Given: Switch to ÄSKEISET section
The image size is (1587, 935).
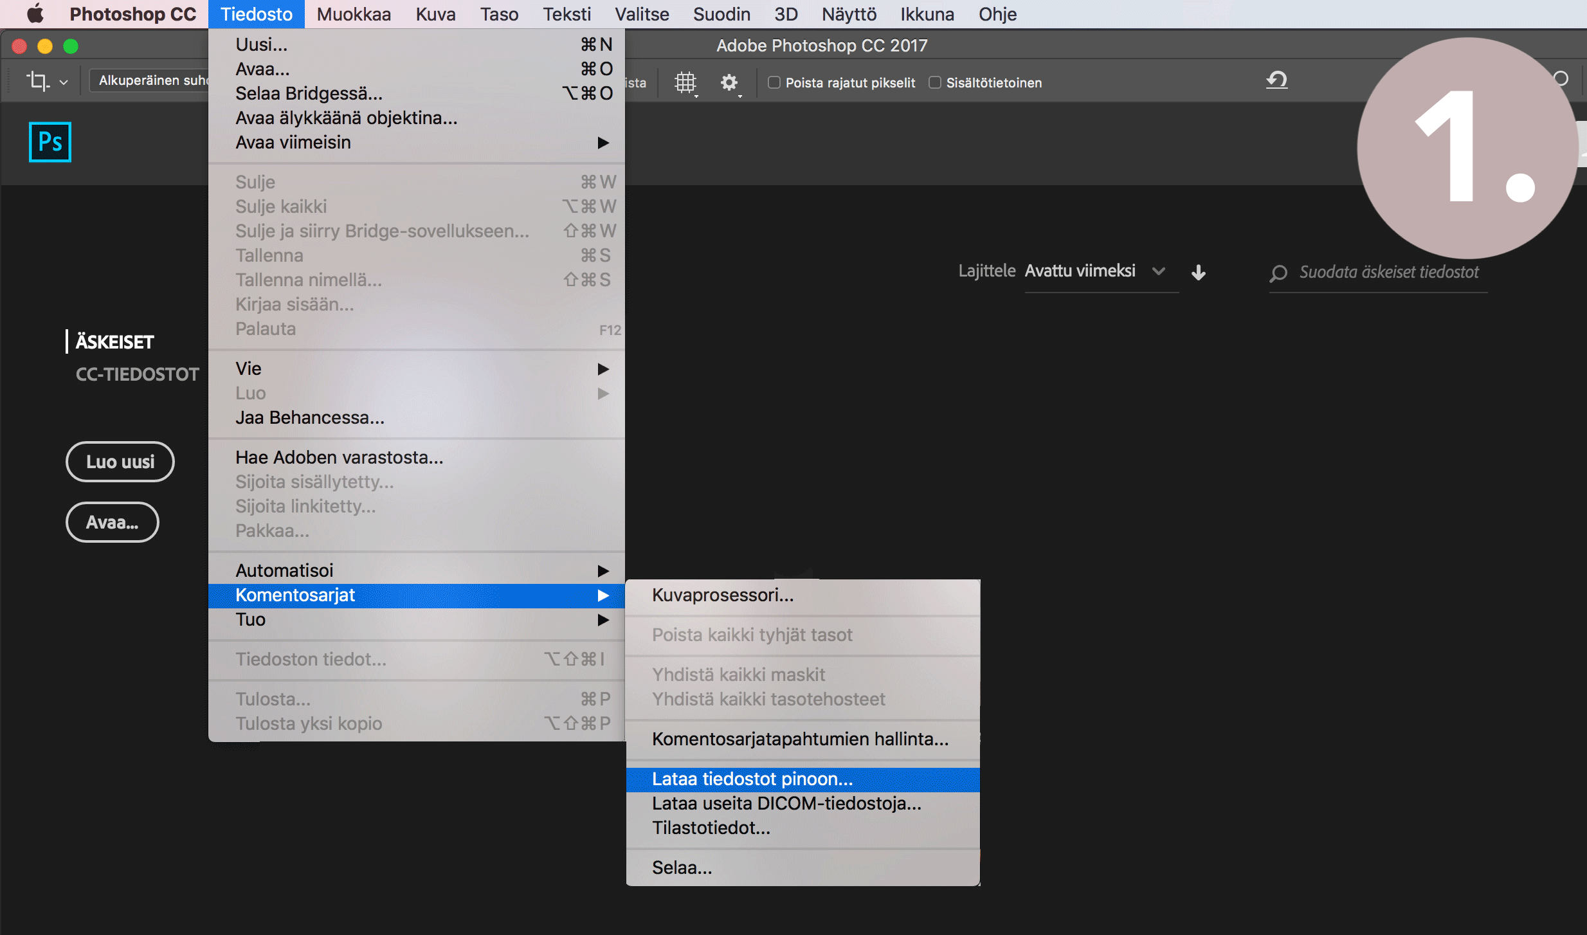Looking at the screenshot, I should (114, 341).
